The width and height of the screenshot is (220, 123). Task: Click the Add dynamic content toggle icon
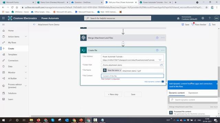coord(163,82)
